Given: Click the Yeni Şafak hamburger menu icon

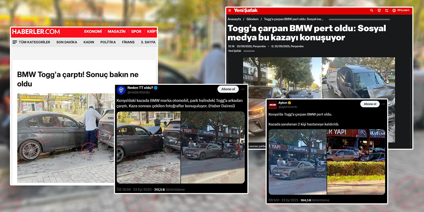Looking at the screenshot, I should pos(230,10).
